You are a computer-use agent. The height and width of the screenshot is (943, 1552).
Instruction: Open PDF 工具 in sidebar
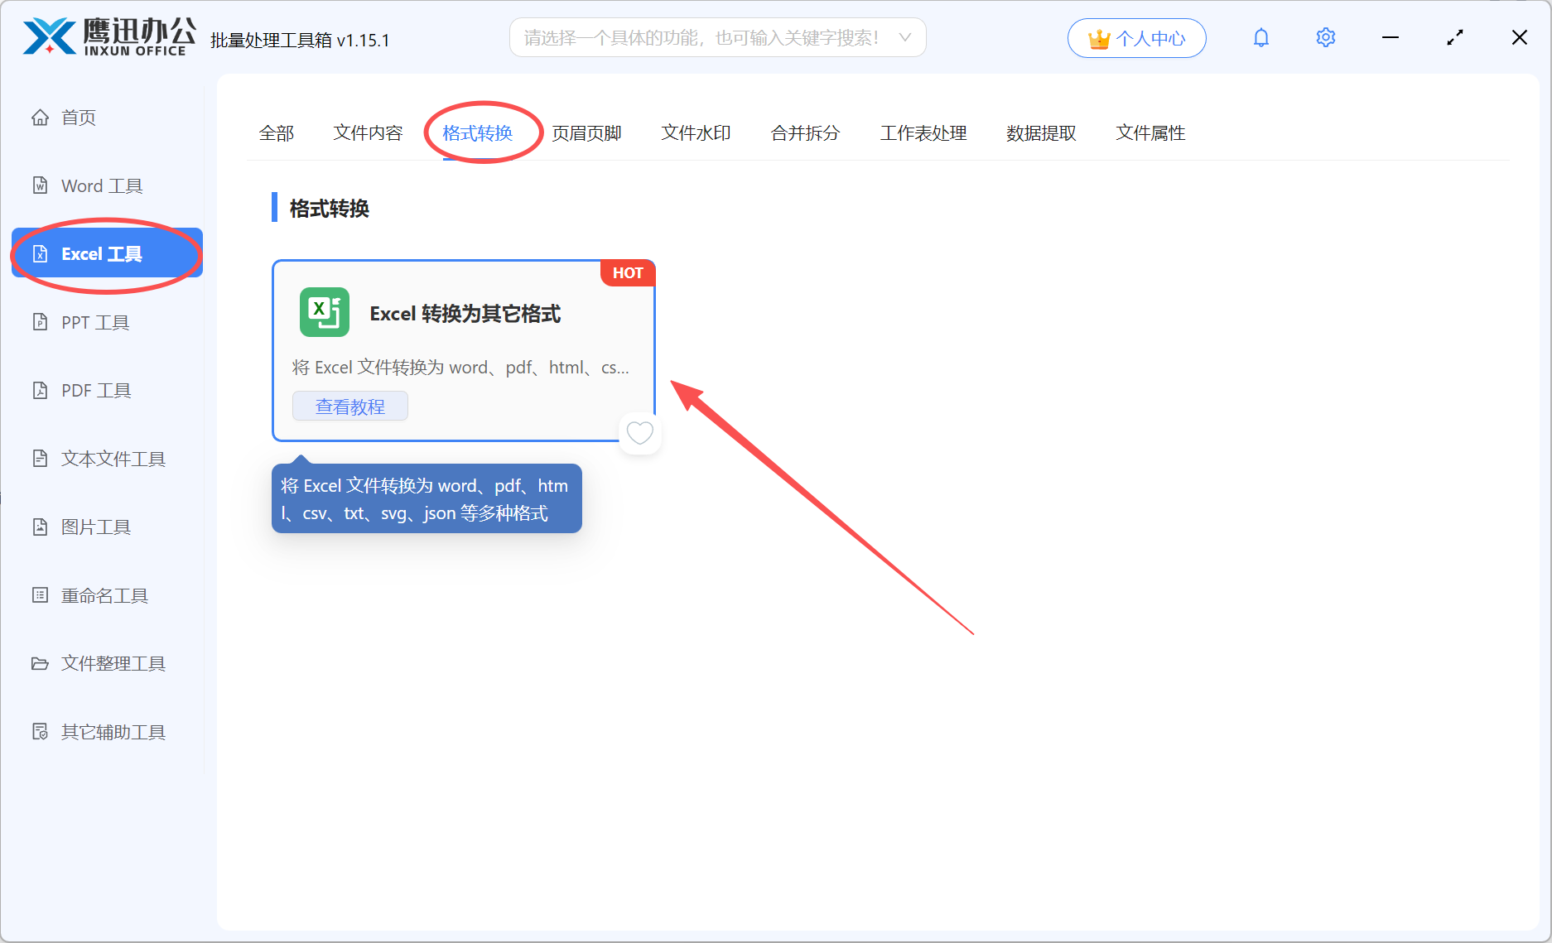(x=108, y=390)
